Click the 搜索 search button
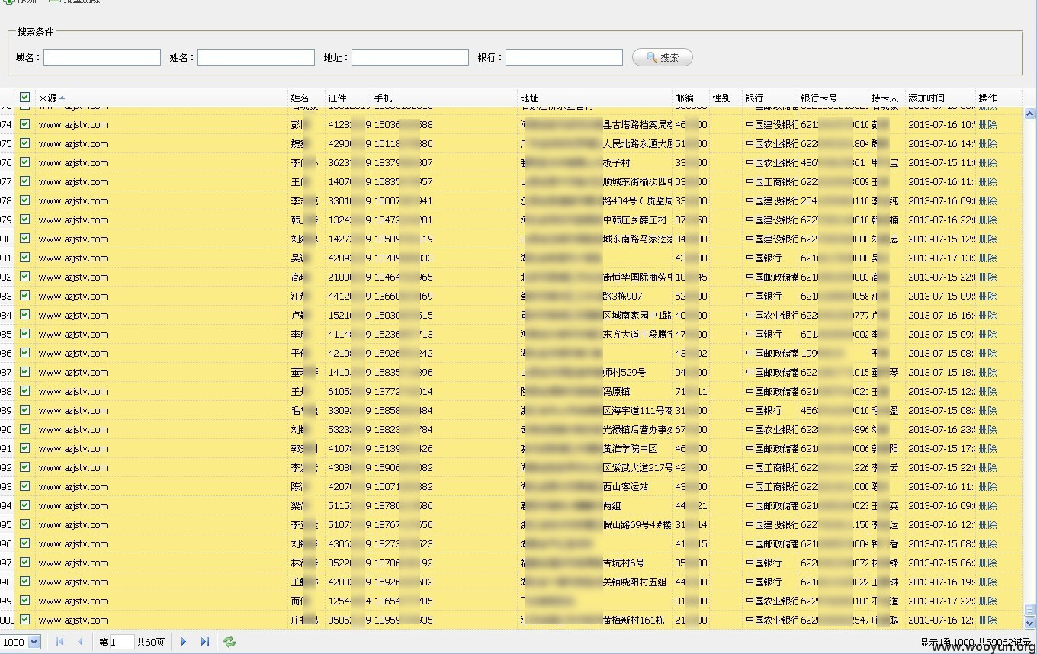Image resolution: width=1037 pixels, height=654 pixels. (x=663, y=57)
